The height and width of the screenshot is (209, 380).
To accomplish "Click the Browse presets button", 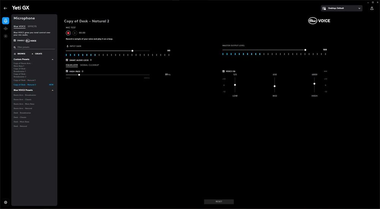I will [20, 54].
